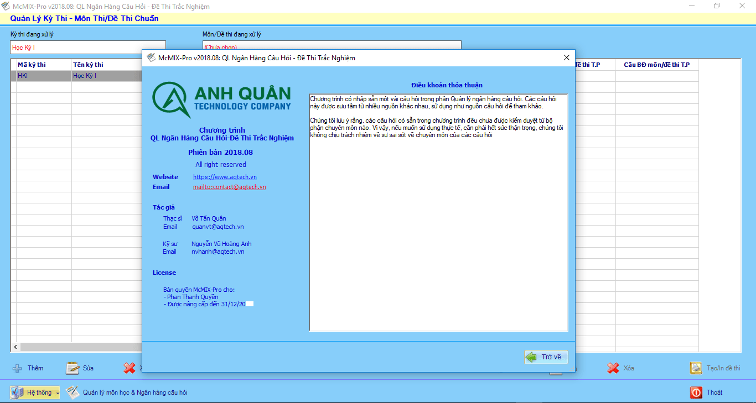Click the red Thoát power icon
This screenshot has width=756, height=403.
[x=696, y=392]
